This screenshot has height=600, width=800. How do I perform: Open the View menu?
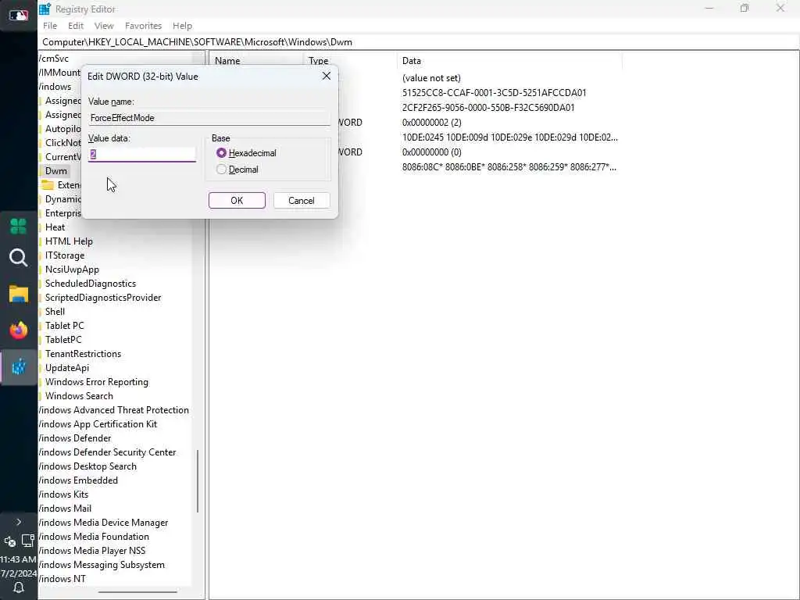(x=104, y=26)
